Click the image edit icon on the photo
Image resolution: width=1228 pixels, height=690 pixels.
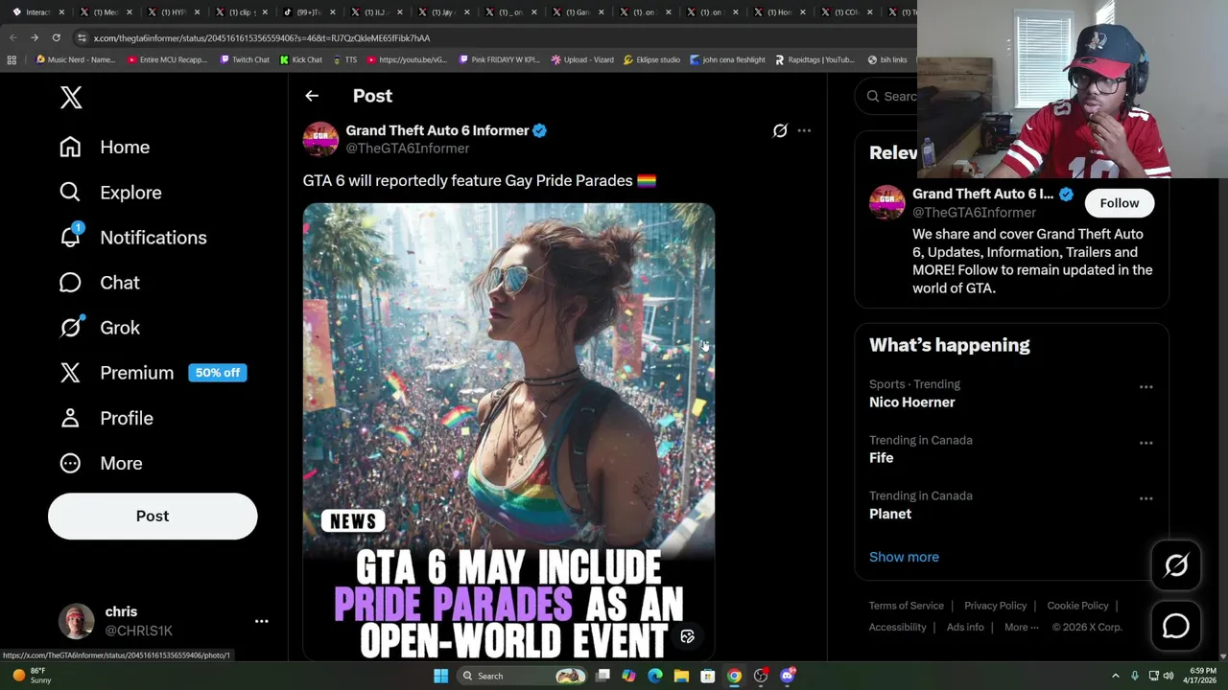(x=688, y=636)
